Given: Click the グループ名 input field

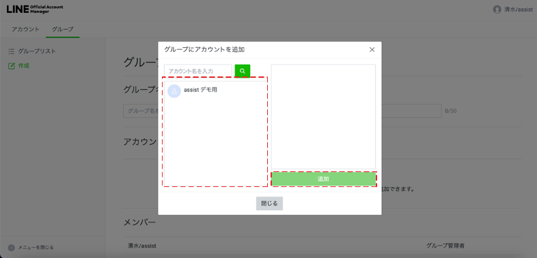Looking at the screenshot, I should tap(282, 111).
